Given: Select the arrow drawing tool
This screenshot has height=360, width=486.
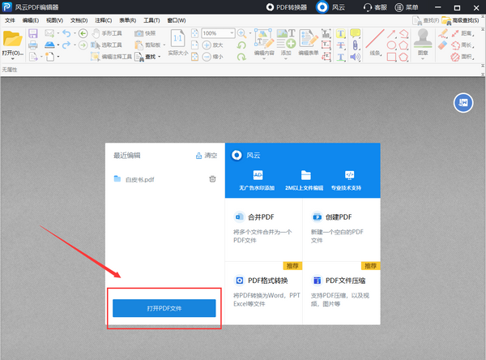Looking at the screenshot, I should tap(391, 33).
